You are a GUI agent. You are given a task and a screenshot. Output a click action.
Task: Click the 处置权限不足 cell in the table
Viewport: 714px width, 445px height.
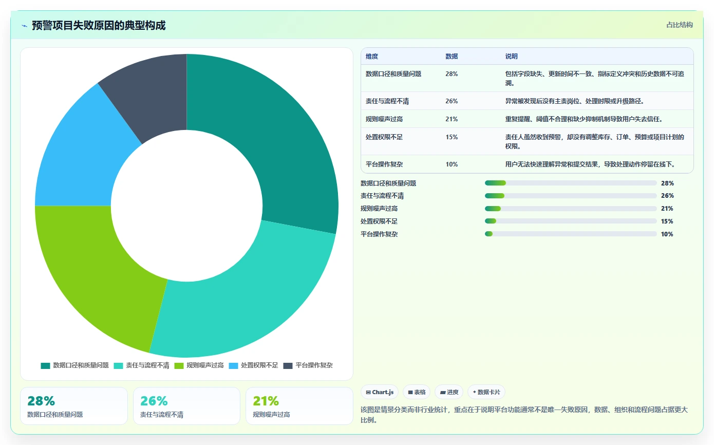pyautogui.click(x=384, y=137)
